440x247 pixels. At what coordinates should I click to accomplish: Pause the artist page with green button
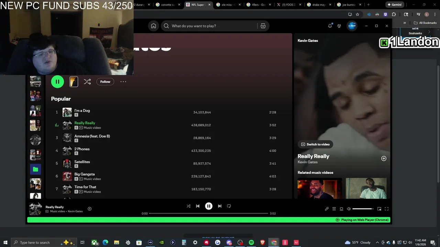pos(57,82)
